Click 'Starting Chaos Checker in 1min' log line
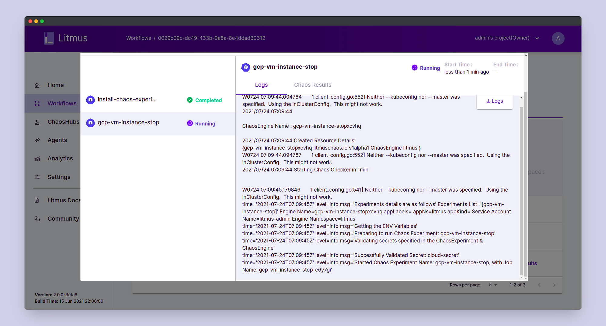Screen dimensions: 606x326 305,170
